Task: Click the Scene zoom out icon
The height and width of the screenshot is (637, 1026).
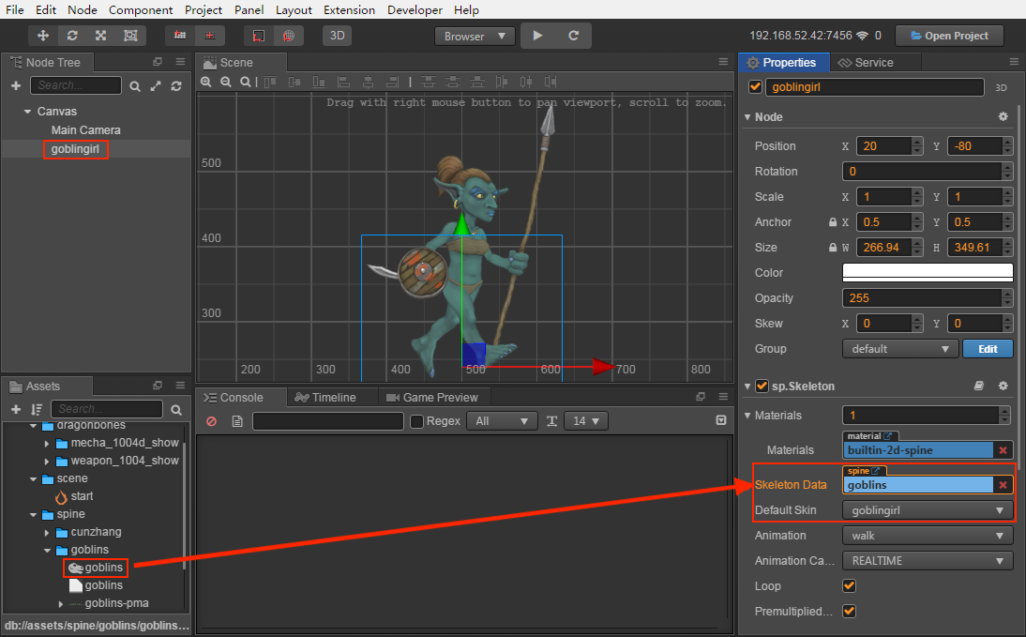Action: click(226, 82)
